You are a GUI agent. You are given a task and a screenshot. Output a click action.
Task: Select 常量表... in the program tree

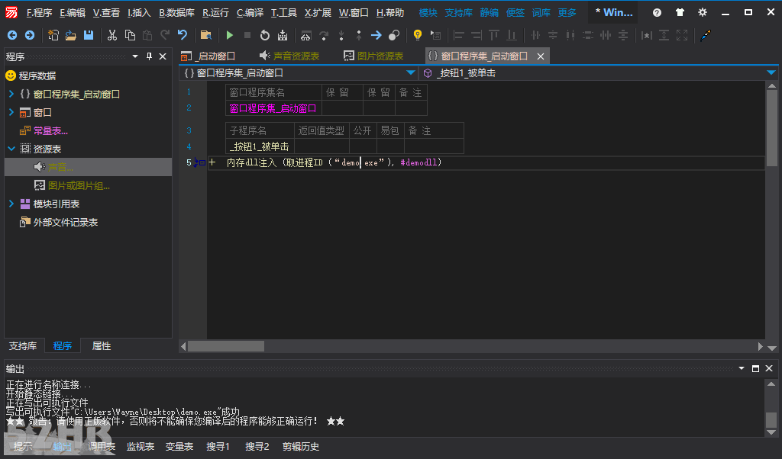click(x=50, y=130)
